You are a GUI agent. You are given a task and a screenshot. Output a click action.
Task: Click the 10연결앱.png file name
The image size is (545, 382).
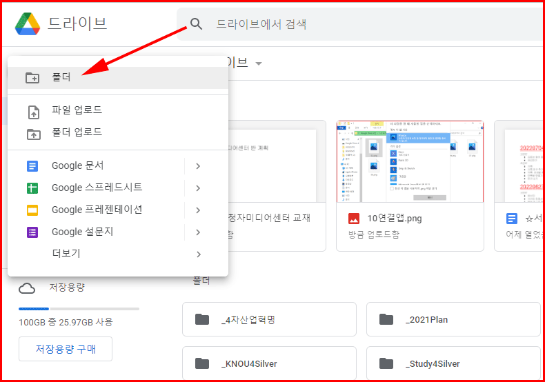(395, 219)
